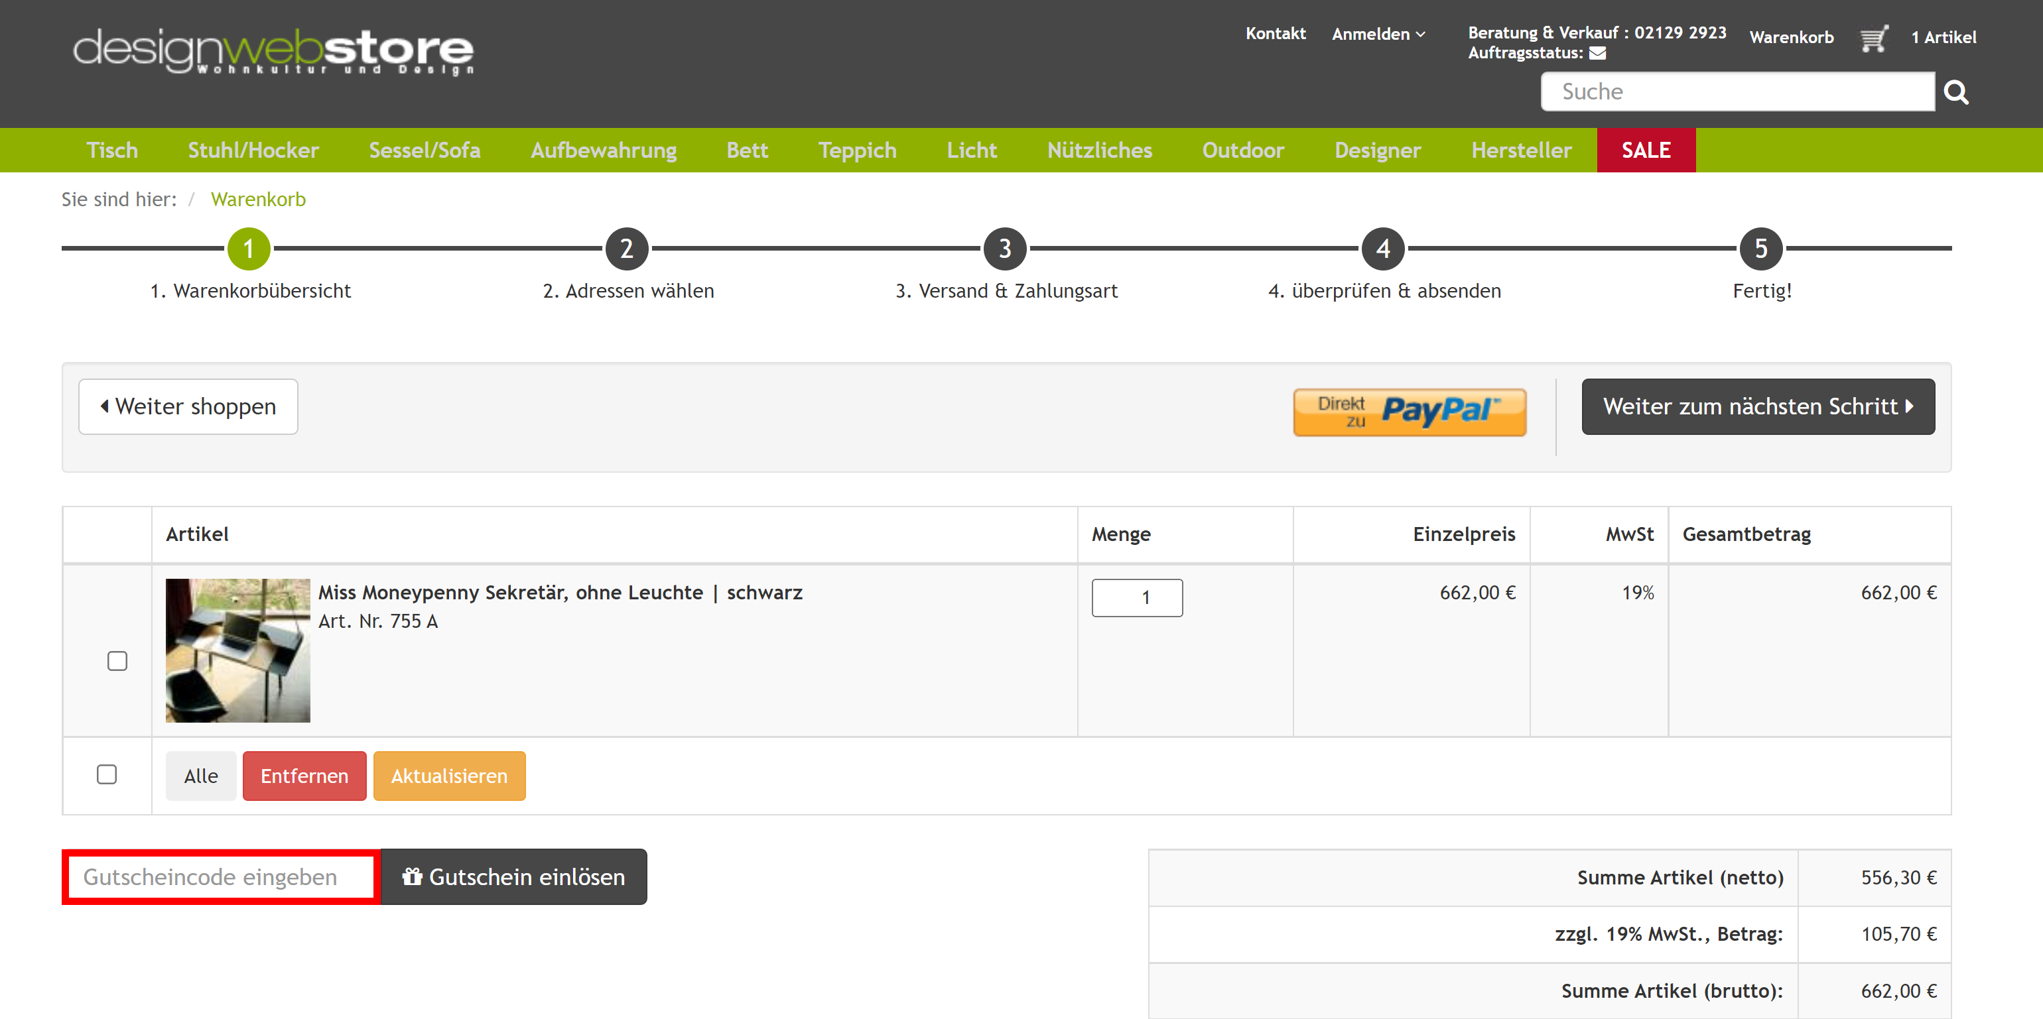The image size is (2043, 1019).
Task: Click the shopping cart icon
Action: point(1874,38)
